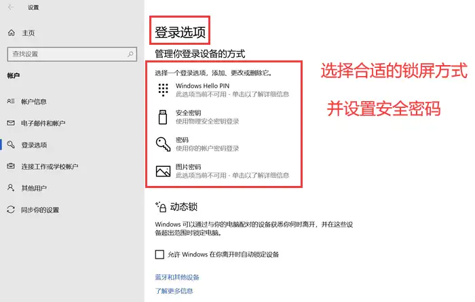Select the 帐户信息 person icon
Viewport: 475px width, 302px height.
(x=11, y=101)
